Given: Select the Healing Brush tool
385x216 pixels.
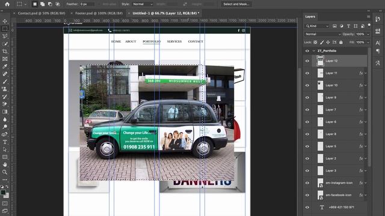Looking at the screenshot, I should 5,74.
